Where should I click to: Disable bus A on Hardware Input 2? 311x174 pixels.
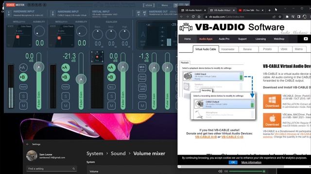[x=66, y=68]
